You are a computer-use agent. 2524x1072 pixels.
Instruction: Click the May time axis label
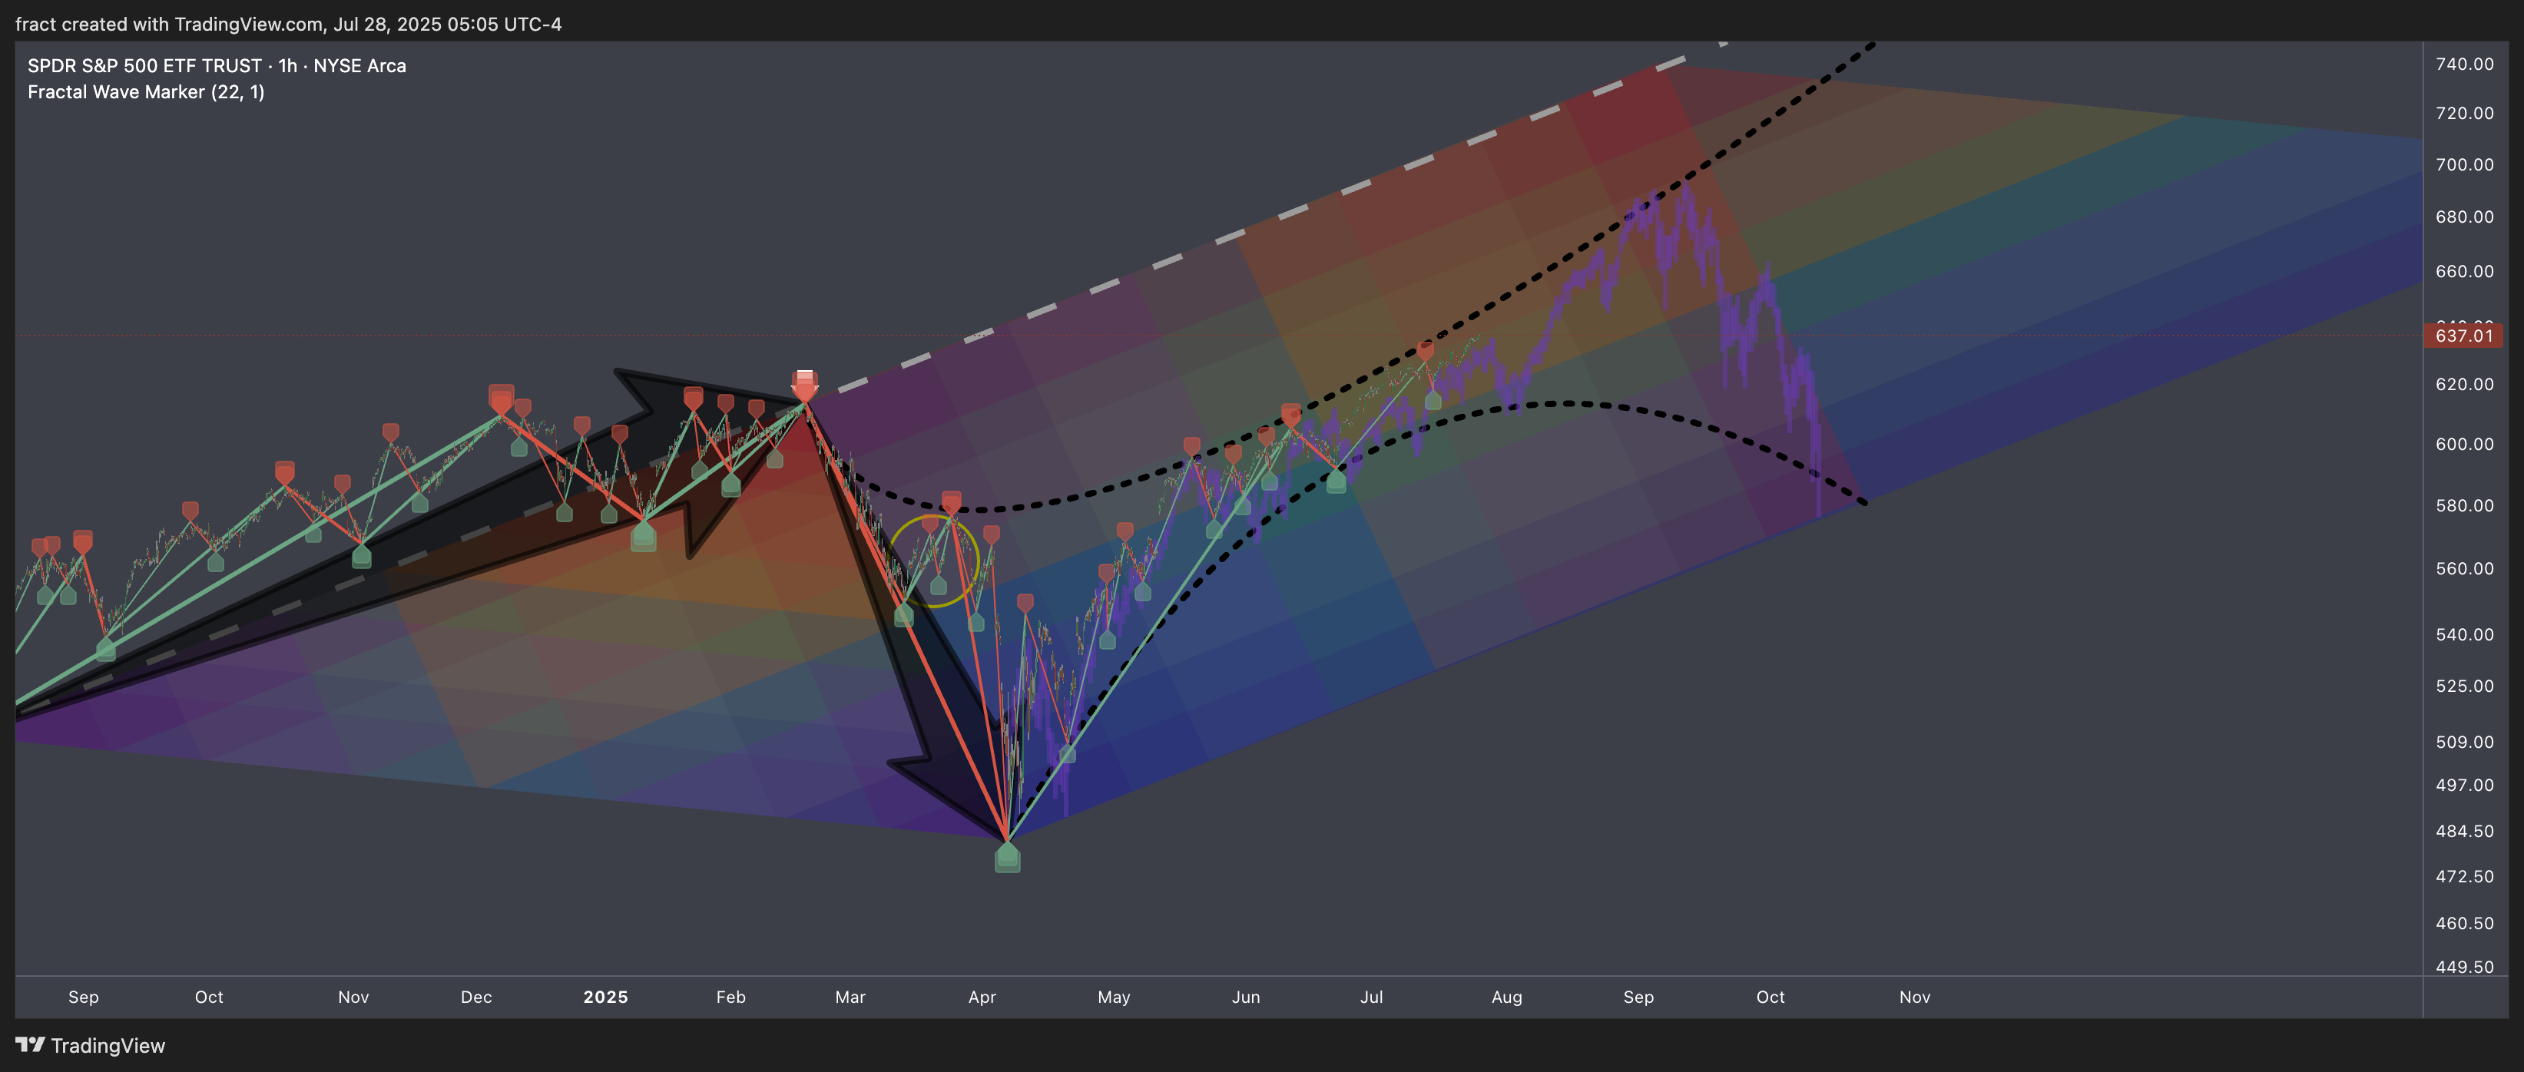point(1114,997)
